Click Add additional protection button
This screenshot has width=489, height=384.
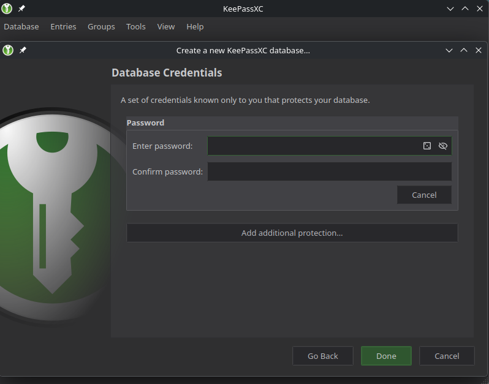click(292, 233)
